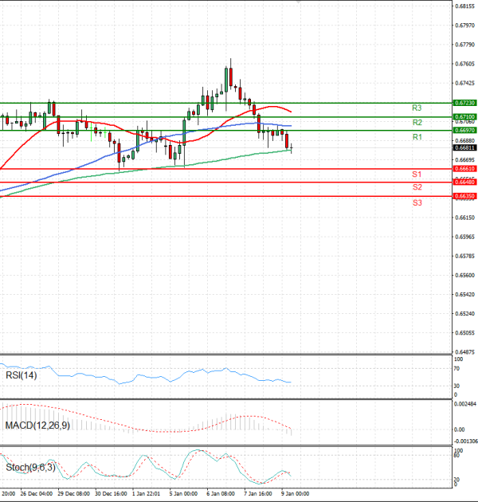Click the green 0.67230 price tag
The width and height of the screenshot is (478, 502).
coord(464,103)
